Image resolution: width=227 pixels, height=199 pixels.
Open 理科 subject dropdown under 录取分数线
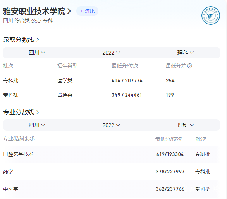[186, 53]
